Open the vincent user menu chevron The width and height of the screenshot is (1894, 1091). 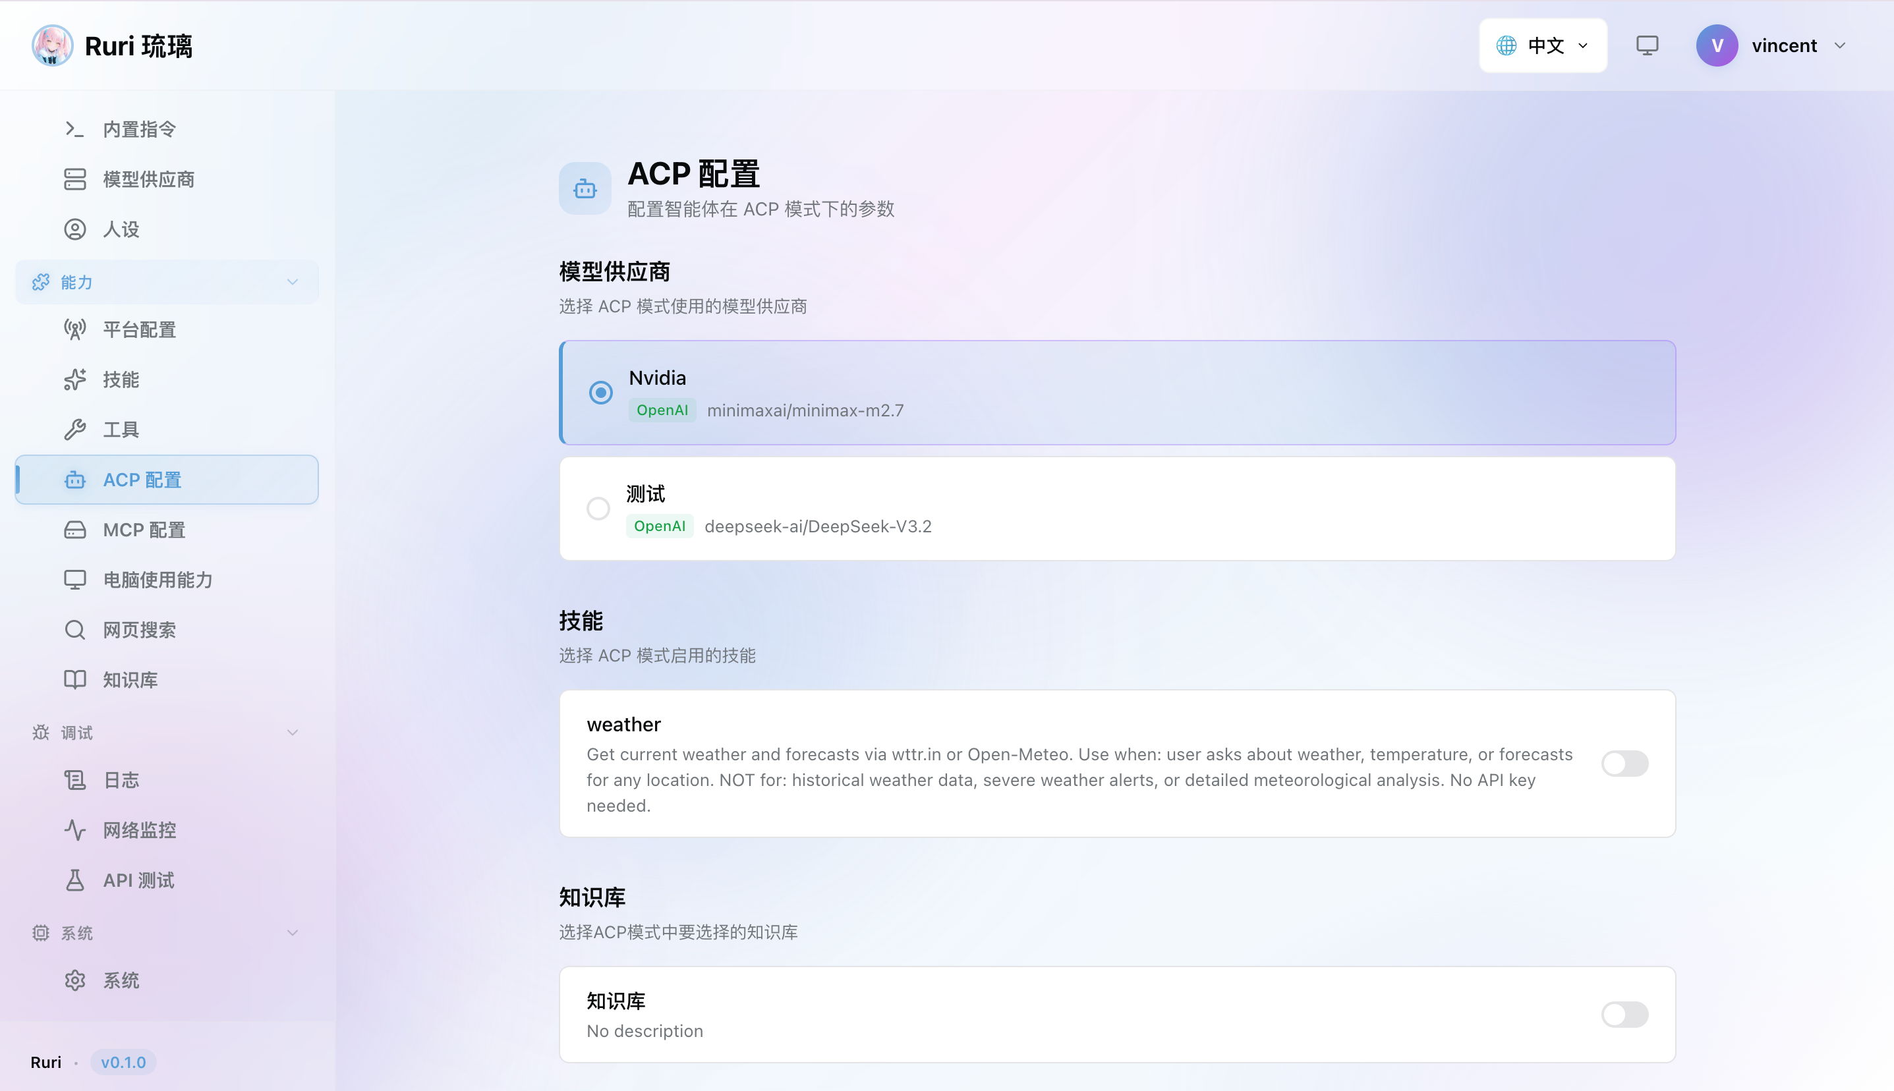(1839, 45)
